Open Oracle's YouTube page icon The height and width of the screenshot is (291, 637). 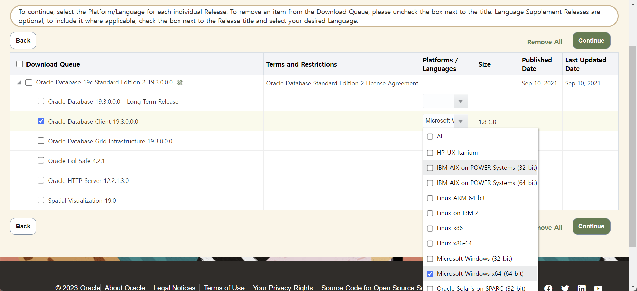point(598,288)
